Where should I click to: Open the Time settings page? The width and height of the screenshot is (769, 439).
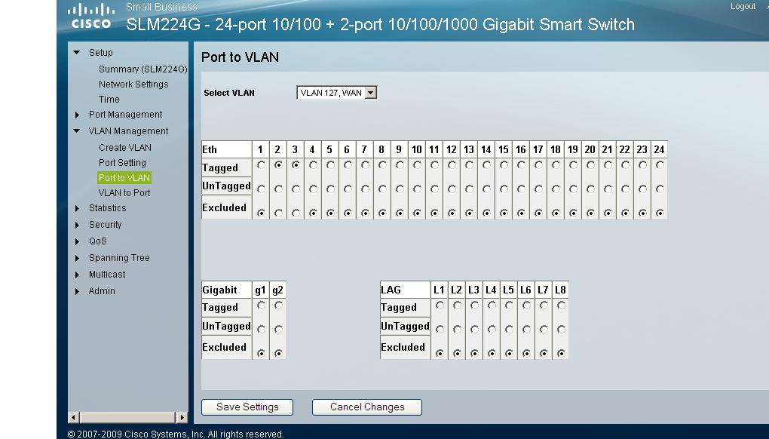(x=109, y=100)
